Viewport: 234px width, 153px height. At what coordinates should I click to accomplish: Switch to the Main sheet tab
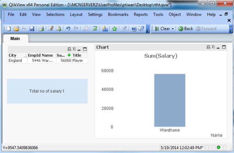pyautogui.click(x=15, y=38)
